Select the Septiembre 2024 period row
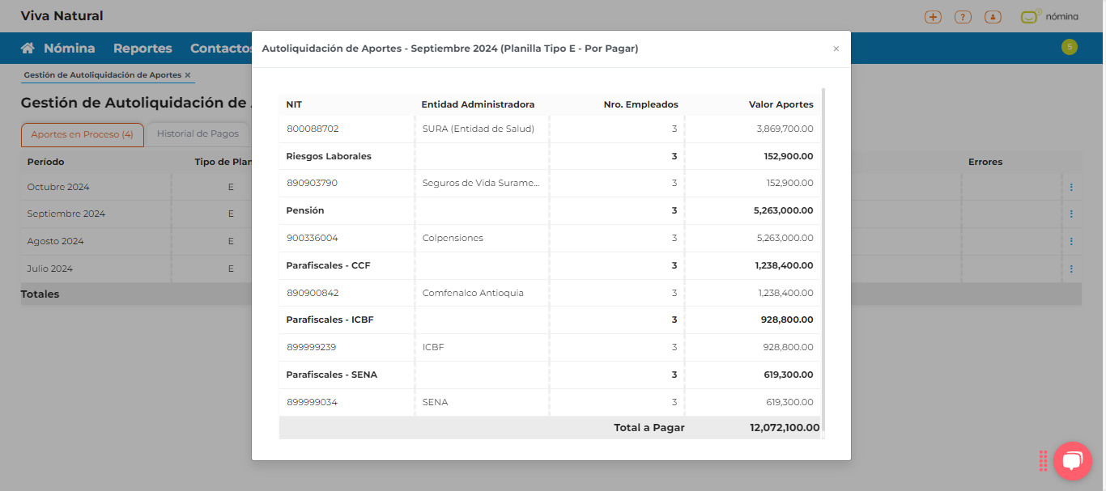Viewport: 1106px width, 491px height. tap(66, 214)
